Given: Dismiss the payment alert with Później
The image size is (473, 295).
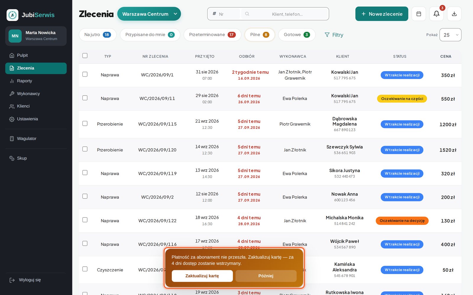Looking at the screenshot, I should point(266,276).
